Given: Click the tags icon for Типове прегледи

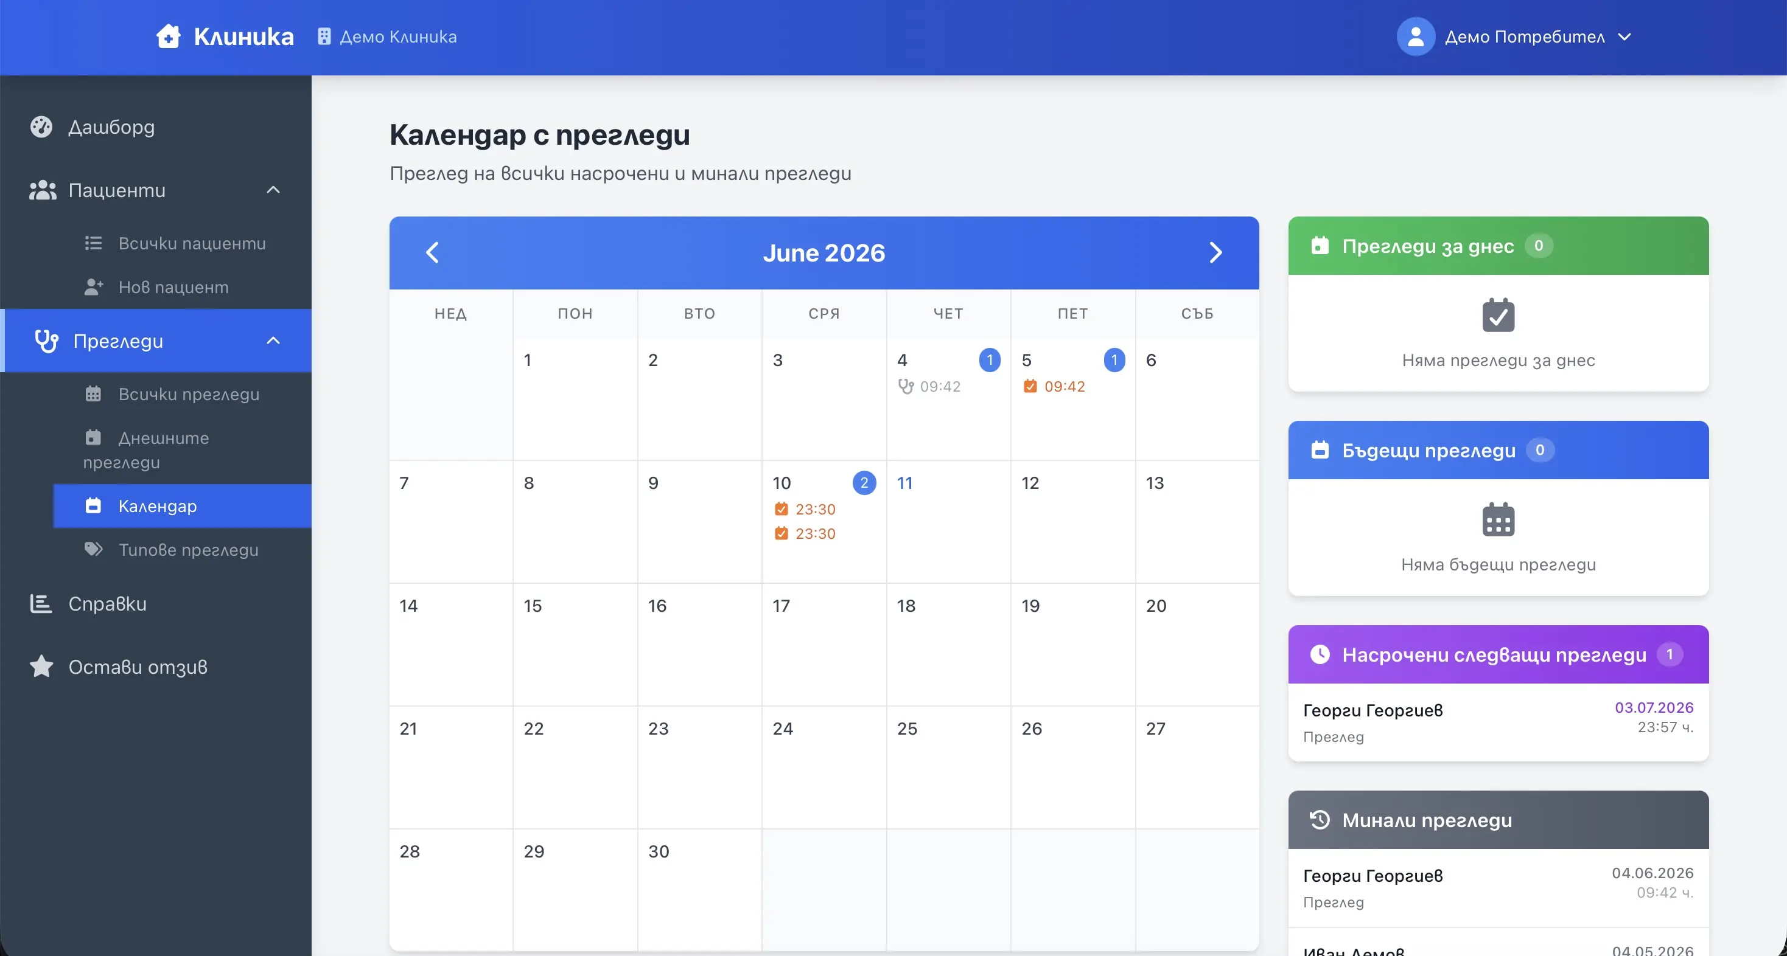Looking at the screenshot, I should click(x=93, y=549).
